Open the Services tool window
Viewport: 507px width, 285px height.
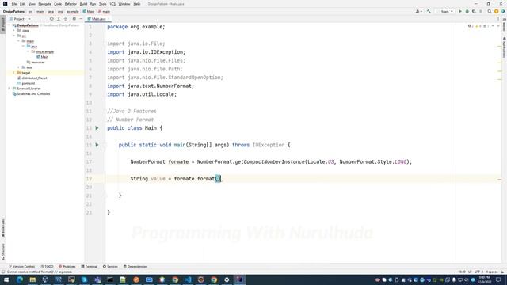tap(110, 267)
